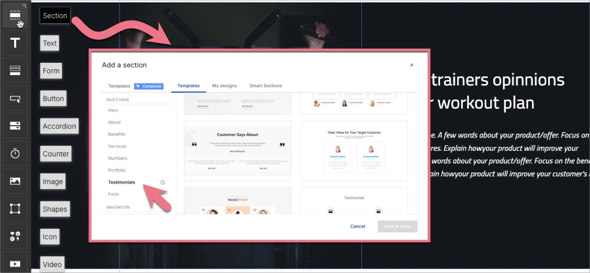Click the info icon beside Testimonials
Viewport: 590px width, 273px height.
[163, 182]
